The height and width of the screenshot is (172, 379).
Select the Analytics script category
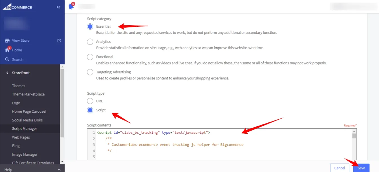90,42
